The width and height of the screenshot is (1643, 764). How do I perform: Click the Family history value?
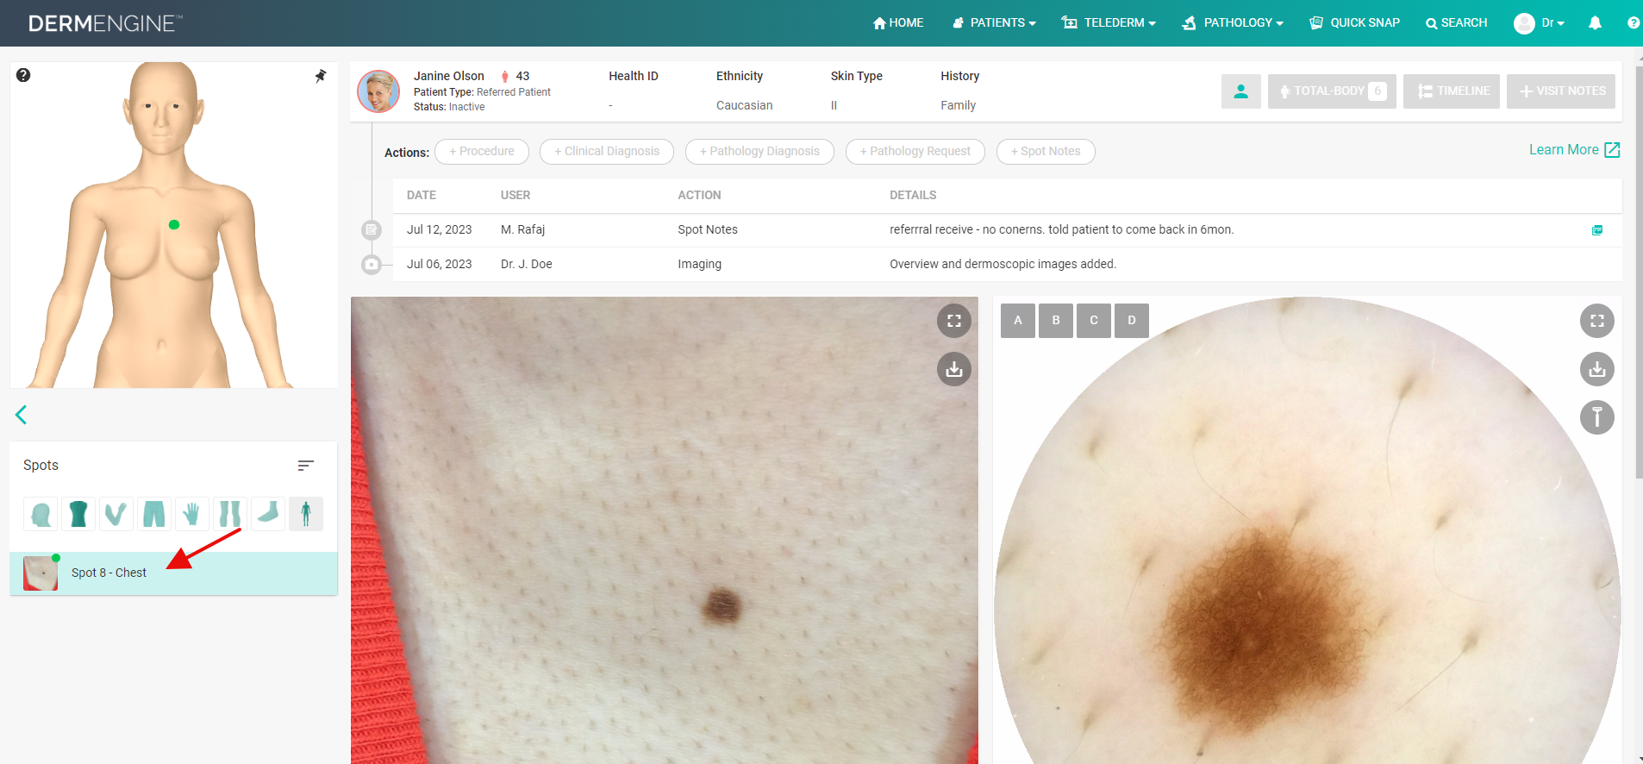958,105
